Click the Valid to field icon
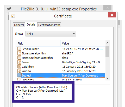This screenshot has width=125, height=107. [19, 71]
